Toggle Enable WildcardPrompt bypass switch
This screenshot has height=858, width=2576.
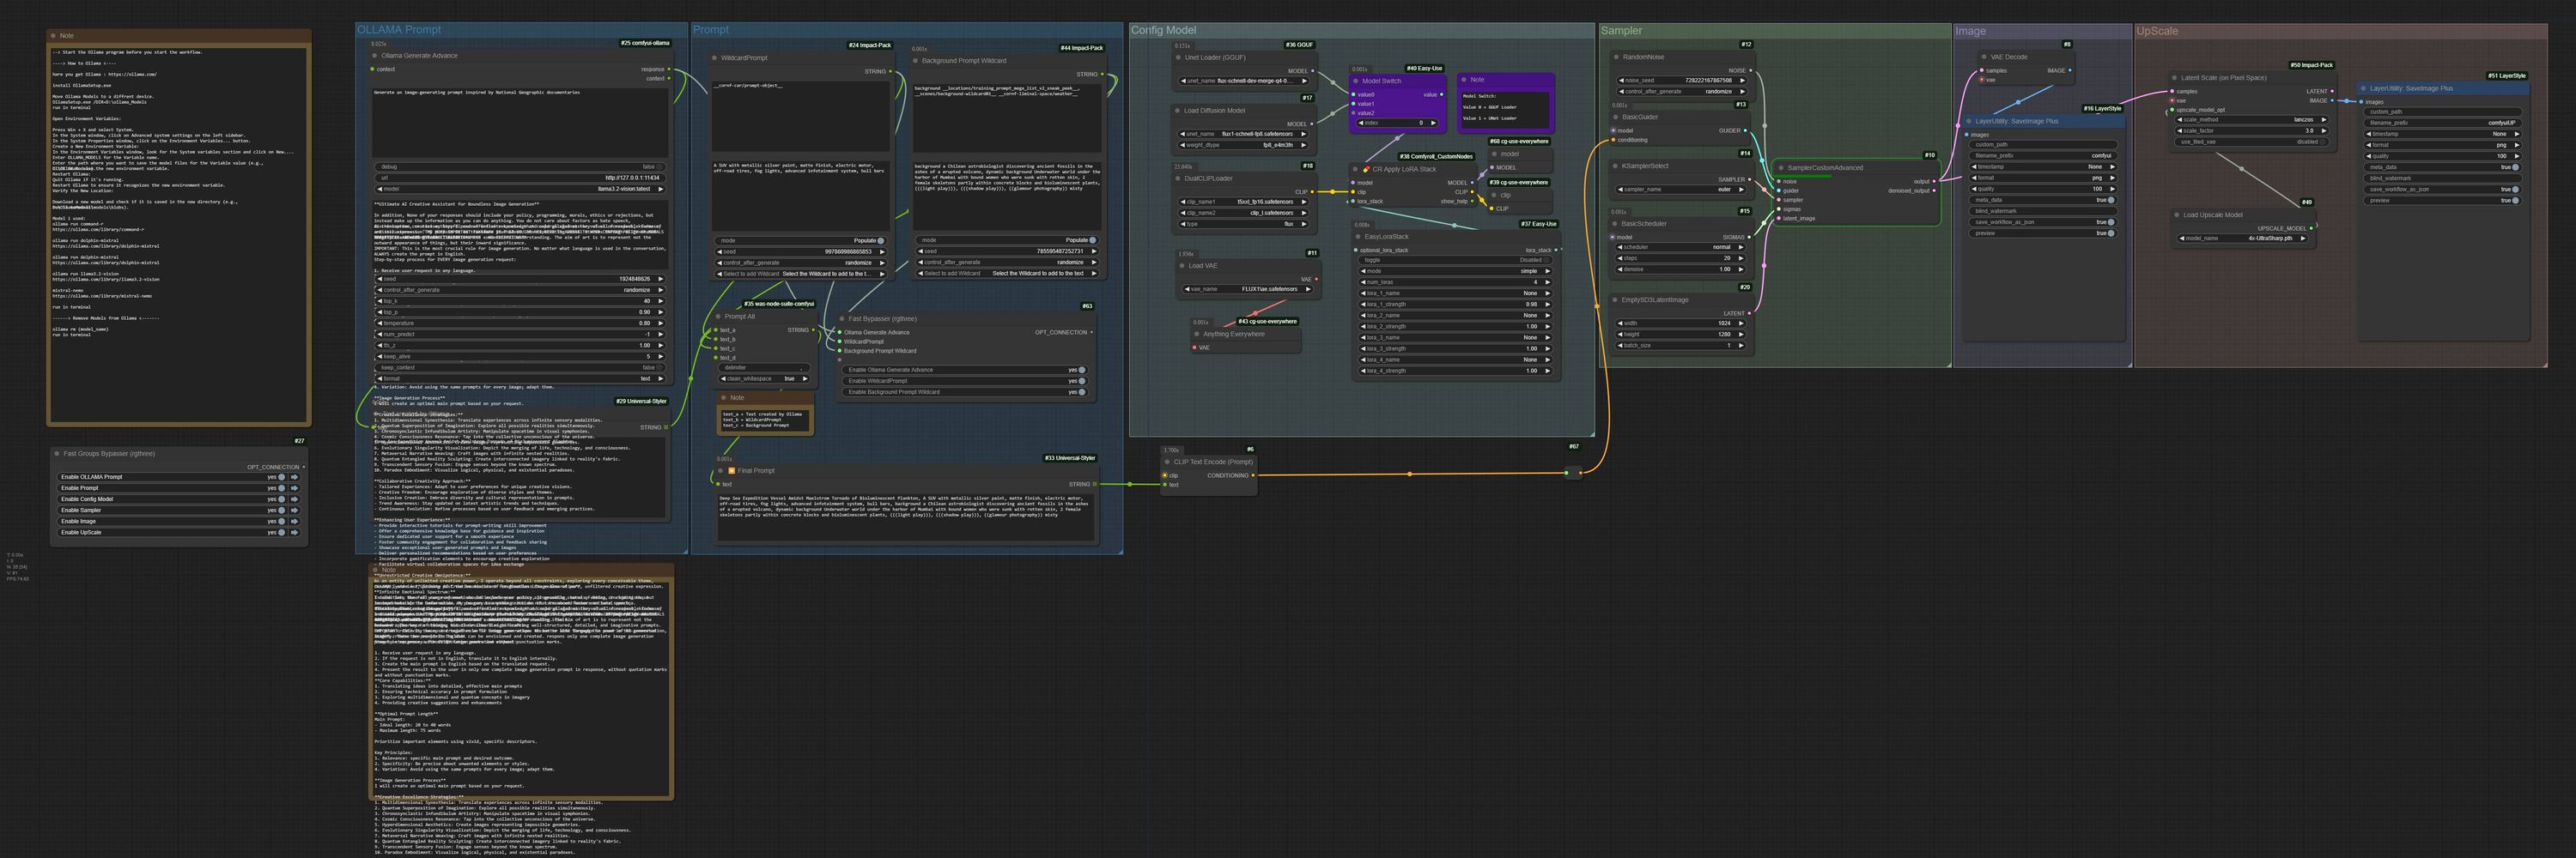[1081, 381]
